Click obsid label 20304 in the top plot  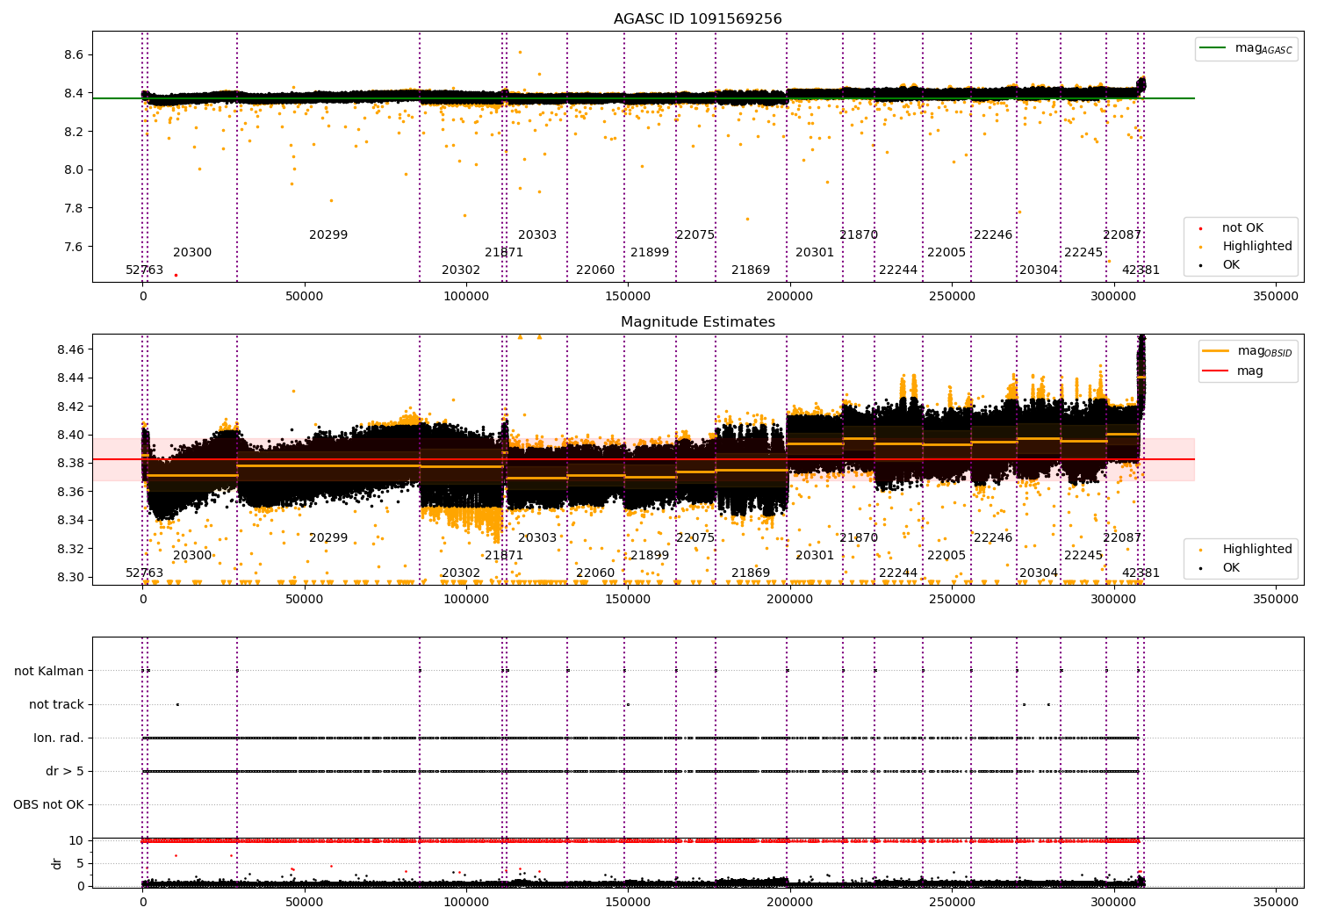1039,270
